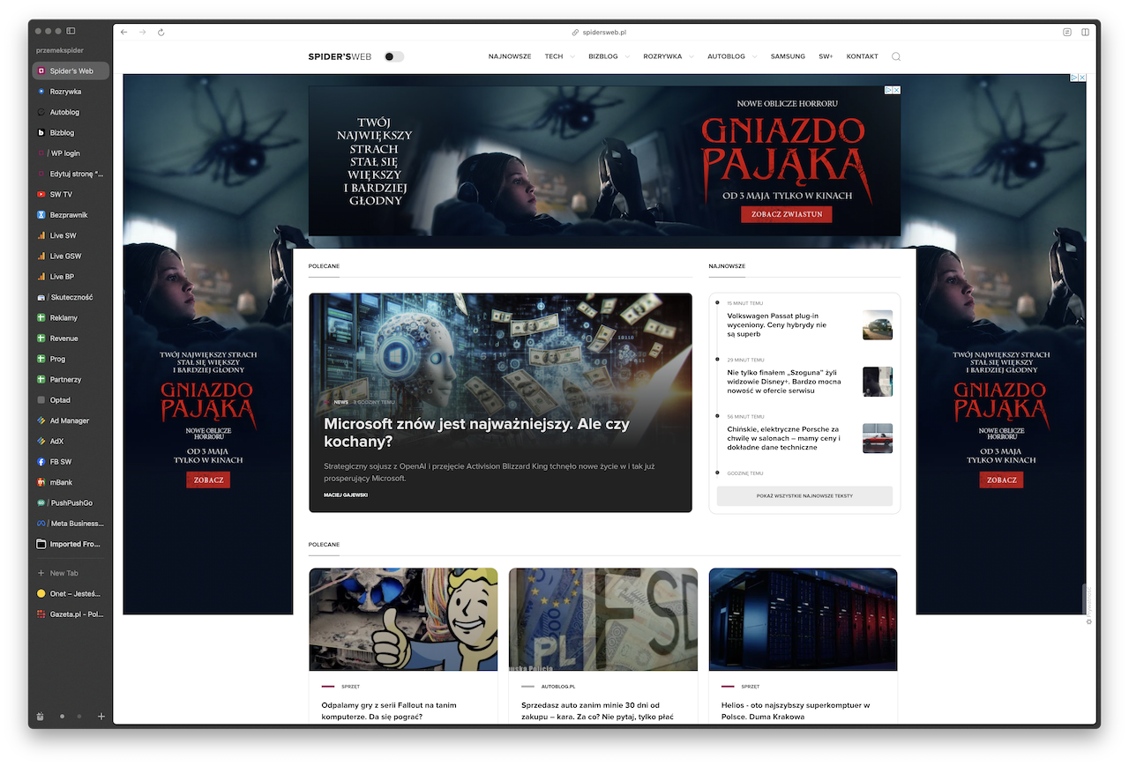Open the Live SW analytics tab
This screenshot has height=766, width=1129.
pyautogui.click(x=71, y=235)
